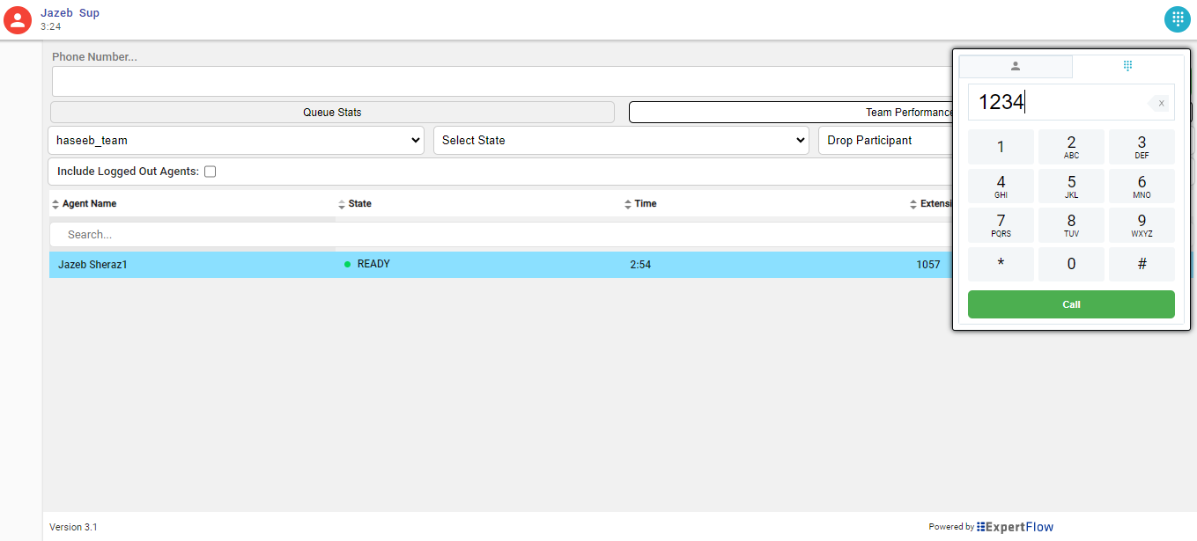The height and width of the screenshot is (541, 1197).
Task: Open the haseeb_team team dropdown
Action: pyautogui.click(x=236, y=141)
